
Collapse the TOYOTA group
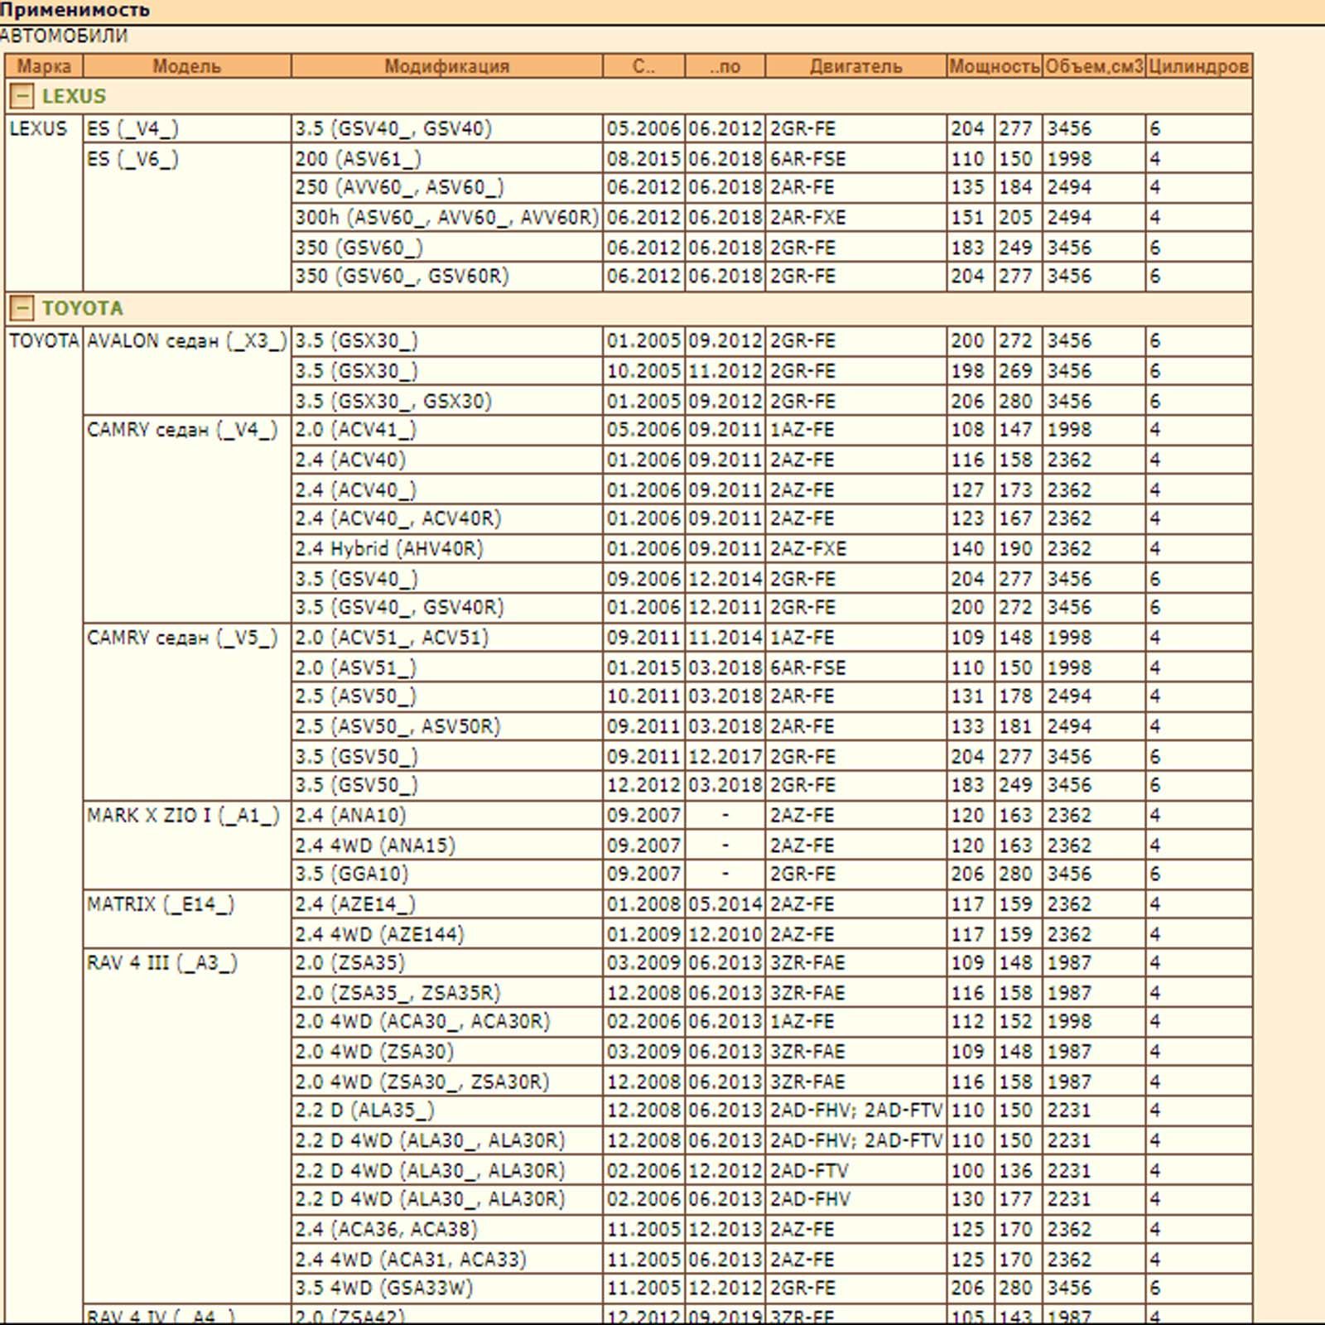[22, 309]
